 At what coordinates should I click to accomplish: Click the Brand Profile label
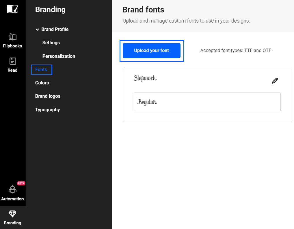coord(55,29)
